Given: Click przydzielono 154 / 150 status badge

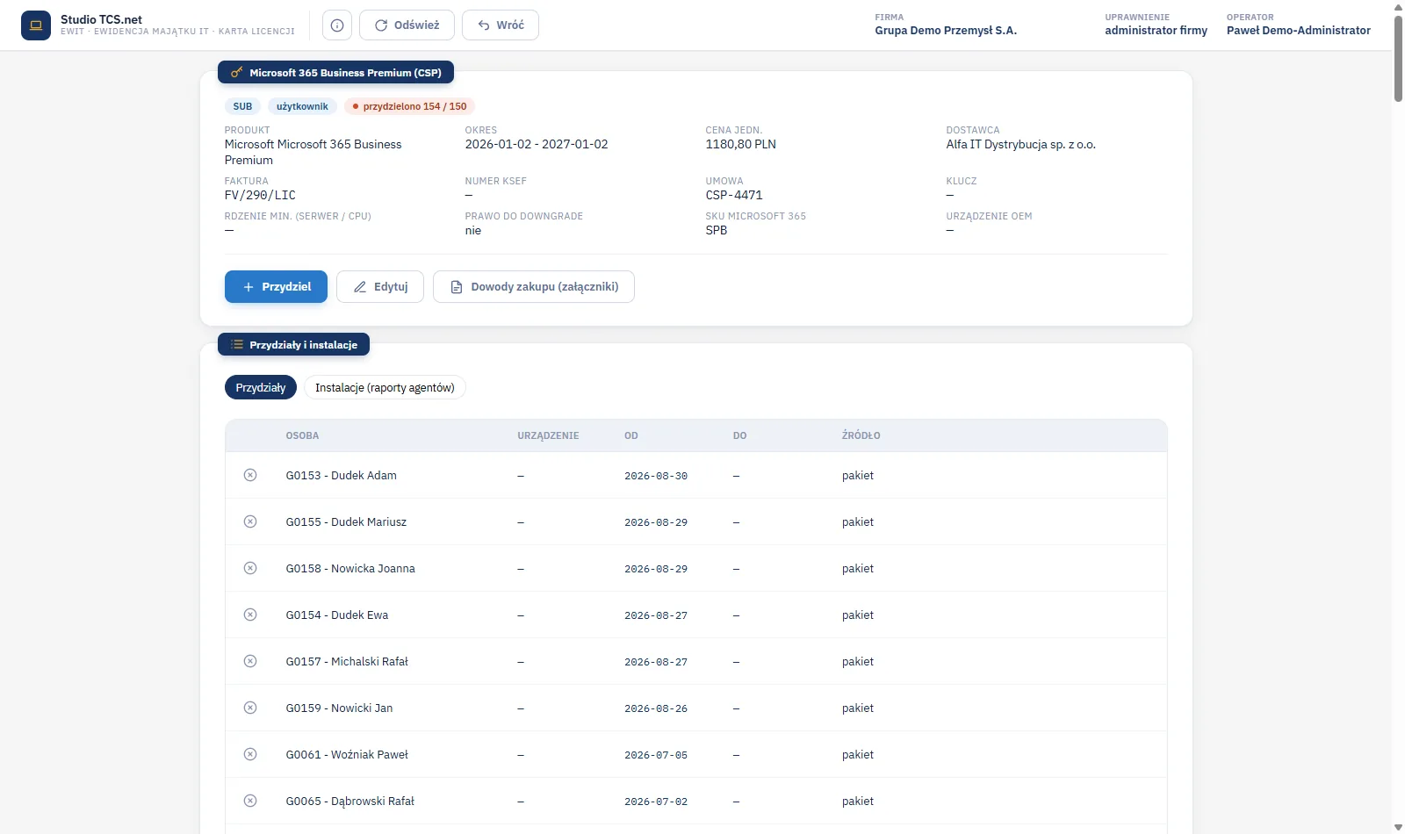Looking at the screenshot, I should coord(409,106).
